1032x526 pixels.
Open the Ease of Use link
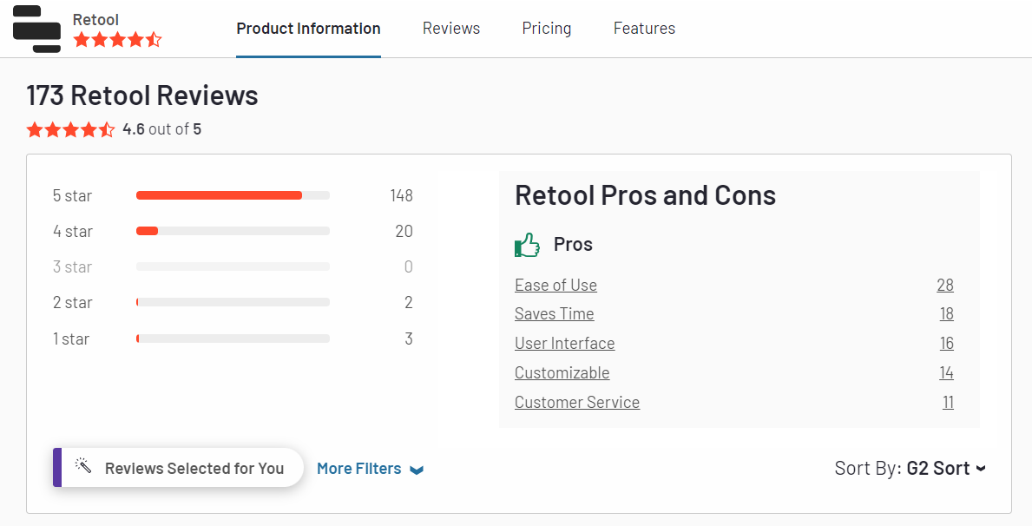pyautogui.click(x=555, y=286)
